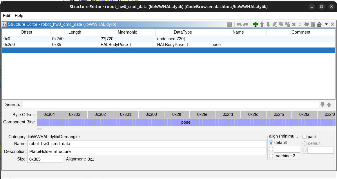The width and height of the screenshot is (337, 179).
Task: Enable the pack checkbox
Action: point(305,137)
